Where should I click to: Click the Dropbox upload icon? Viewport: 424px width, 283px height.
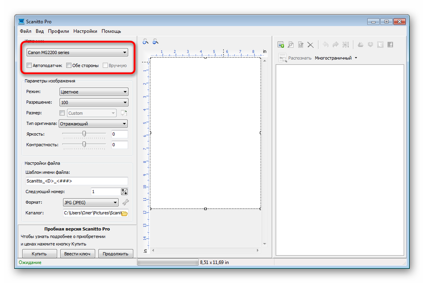coord(370,45)
